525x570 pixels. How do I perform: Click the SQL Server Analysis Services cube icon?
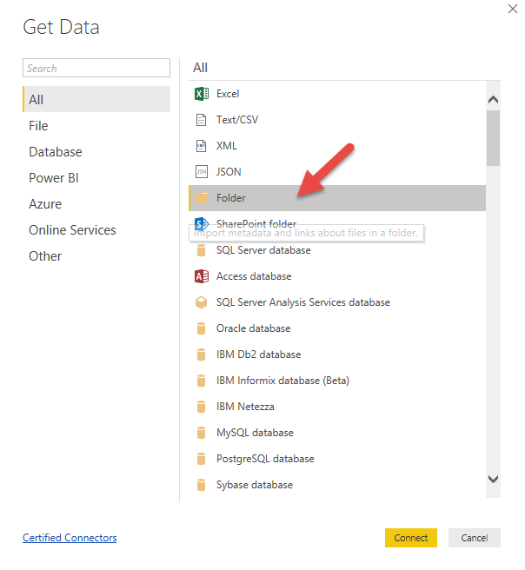[201, 302]
